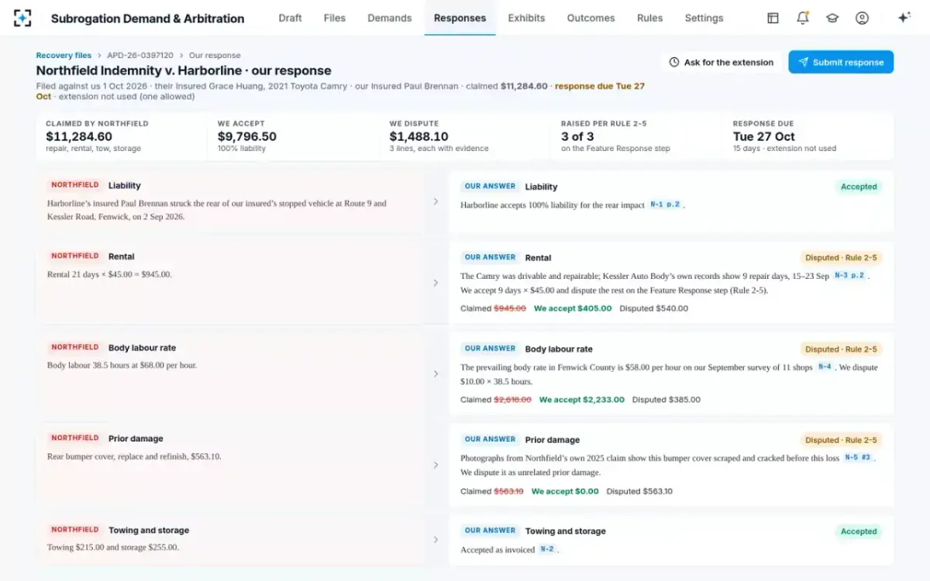
Task: Open the APD-26-0397120 breadcrumb
Action: tap(140, 55)
